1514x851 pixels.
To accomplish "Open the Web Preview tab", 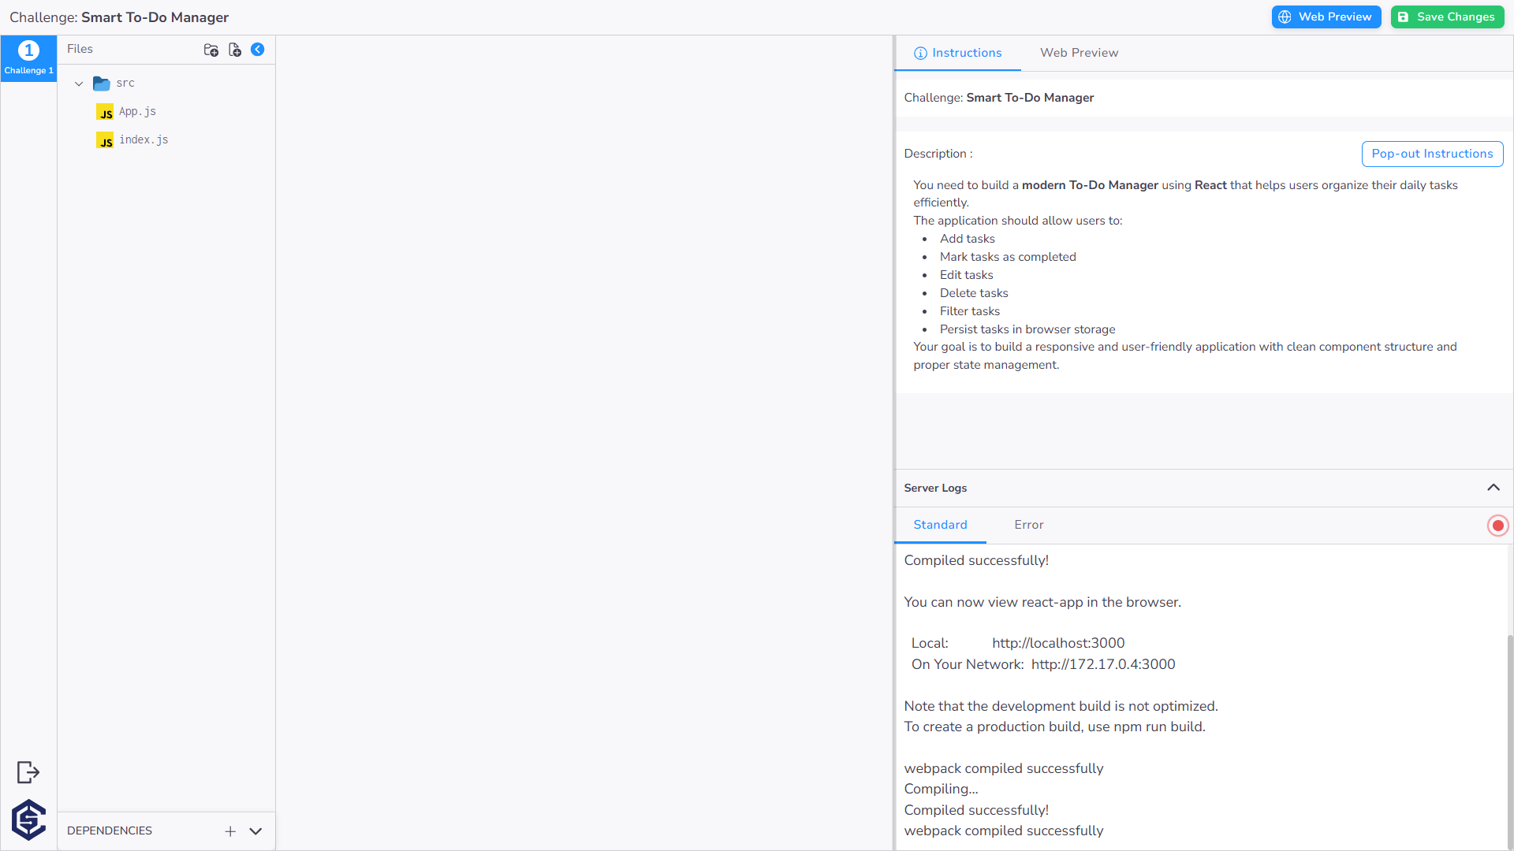I will click(1079, 53).
